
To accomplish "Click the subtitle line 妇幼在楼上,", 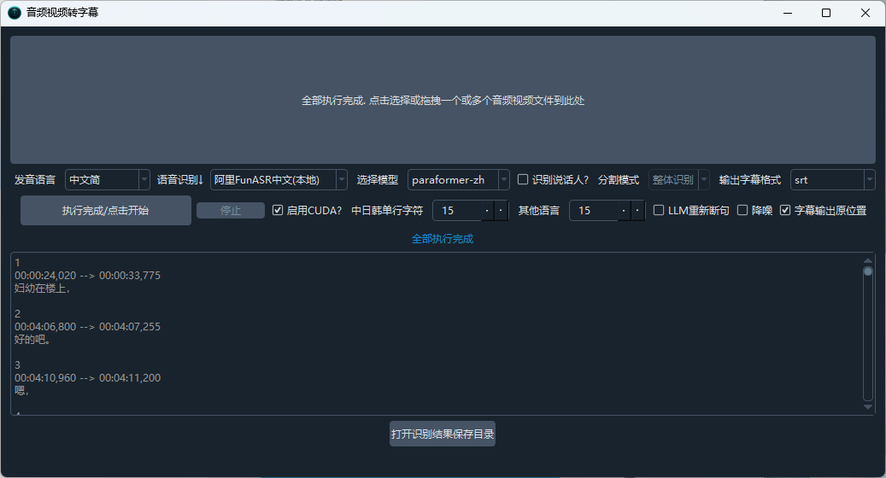I will click(43, 289).
